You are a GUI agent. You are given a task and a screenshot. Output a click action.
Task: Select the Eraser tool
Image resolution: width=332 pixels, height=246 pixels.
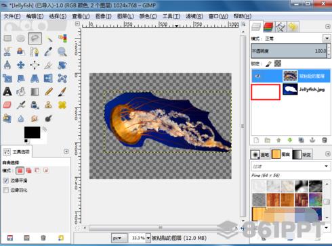pos(7,105)
